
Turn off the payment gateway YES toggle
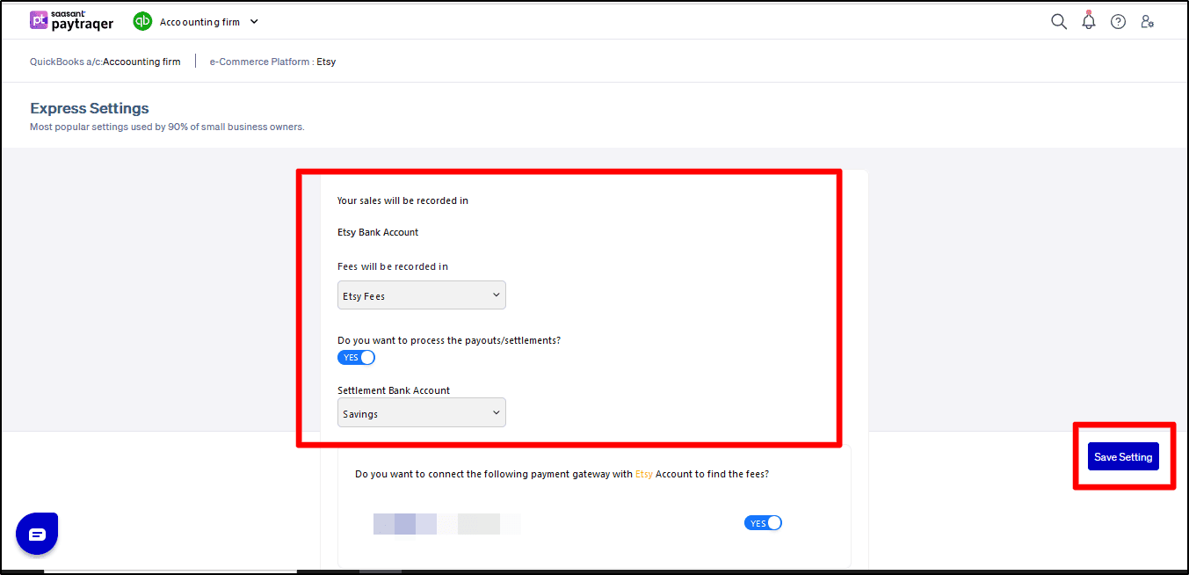[763, 522]
